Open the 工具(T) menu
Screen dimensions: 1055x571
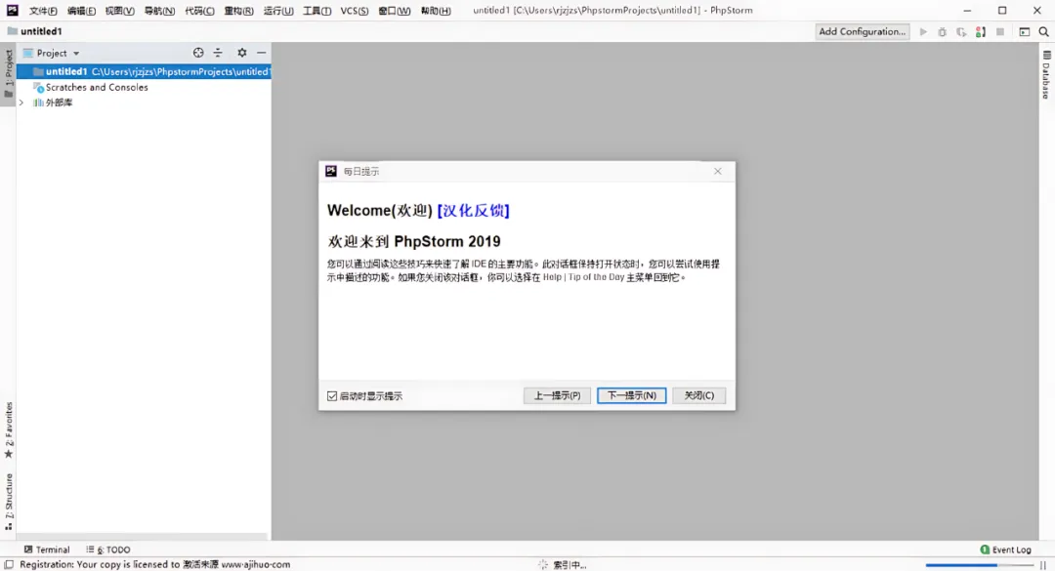(316, 11)
